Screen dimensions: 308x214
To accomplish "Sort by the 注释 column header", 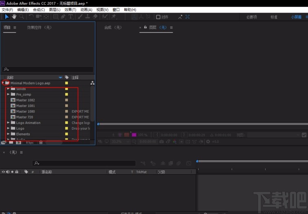I will click(x=75, y=77).
